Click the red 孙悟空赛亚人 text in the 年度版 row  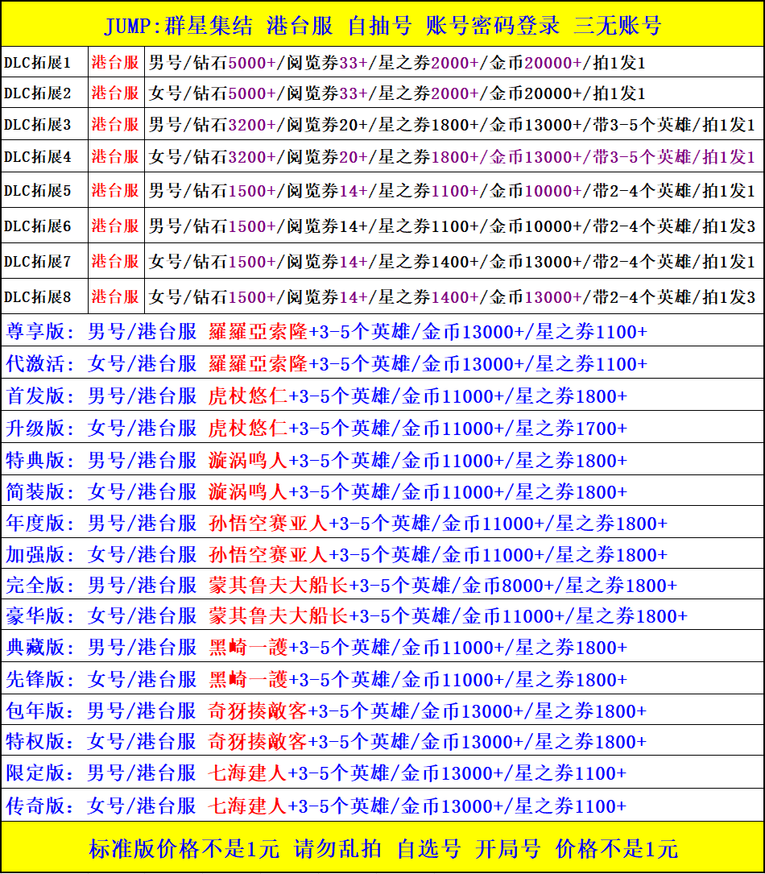coord(268,524)
